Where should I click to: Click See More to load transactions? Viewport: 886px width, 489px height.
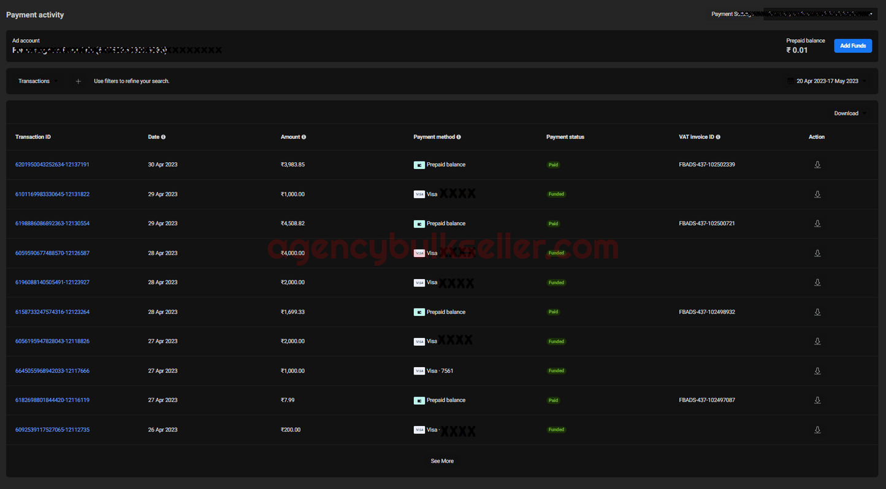(442, 461)
